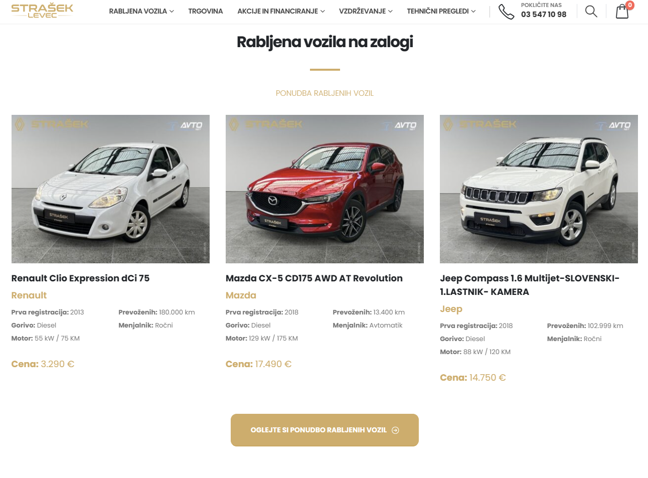This screenshot has height=478, width=648.
Task: Click the Strašek Levec logo
Action: 42,11
